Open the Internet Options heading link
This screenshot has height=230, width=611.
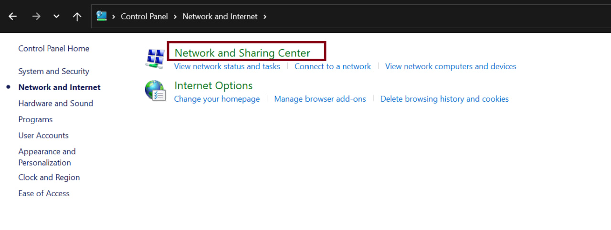213,86
